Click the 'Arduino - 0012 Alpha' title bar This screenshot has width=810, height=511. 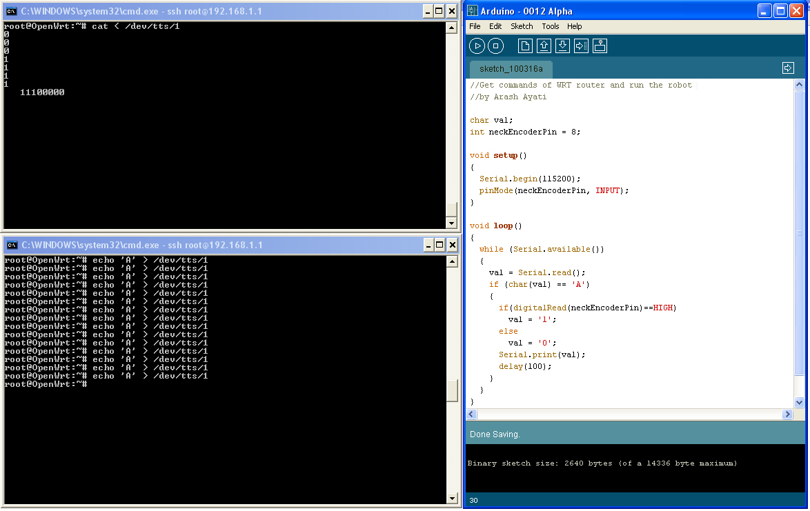click(526, 11)
